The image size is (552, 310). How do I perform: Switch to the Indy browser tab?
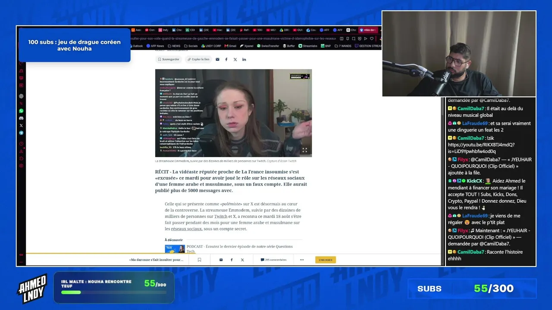[x=163, y=30]
